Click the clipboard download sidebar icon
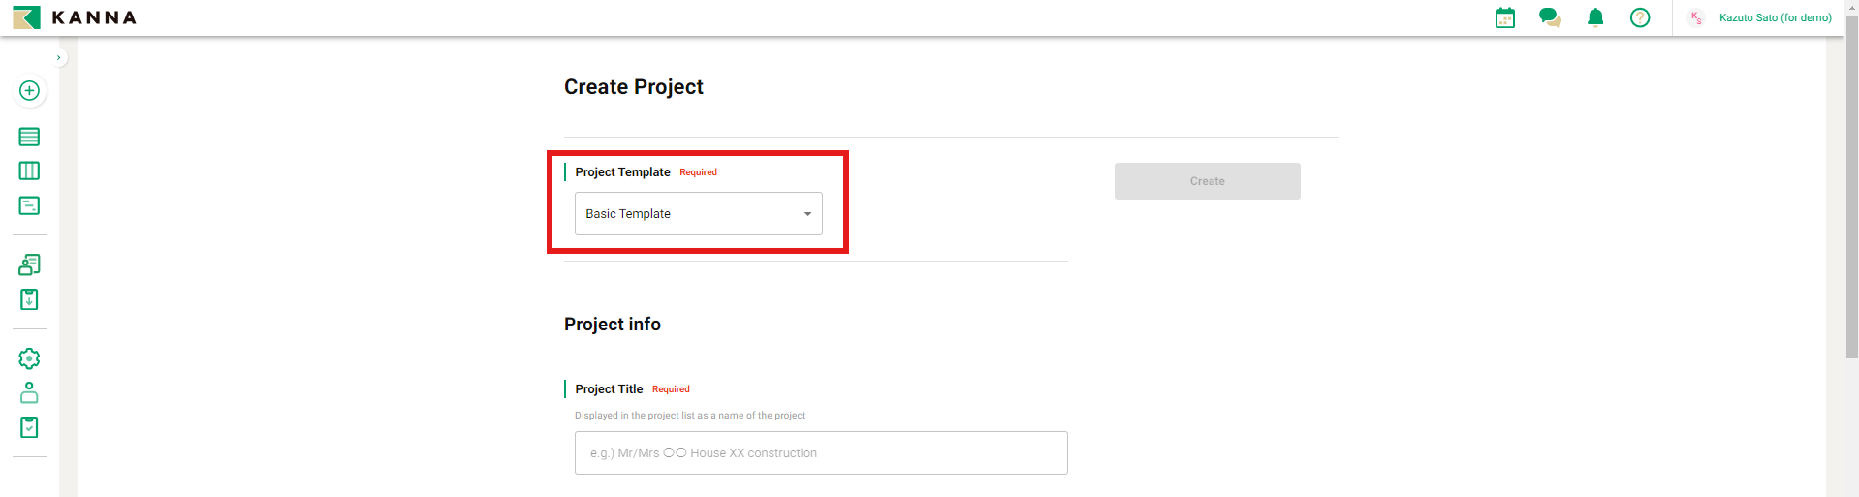 pos(29,299)
